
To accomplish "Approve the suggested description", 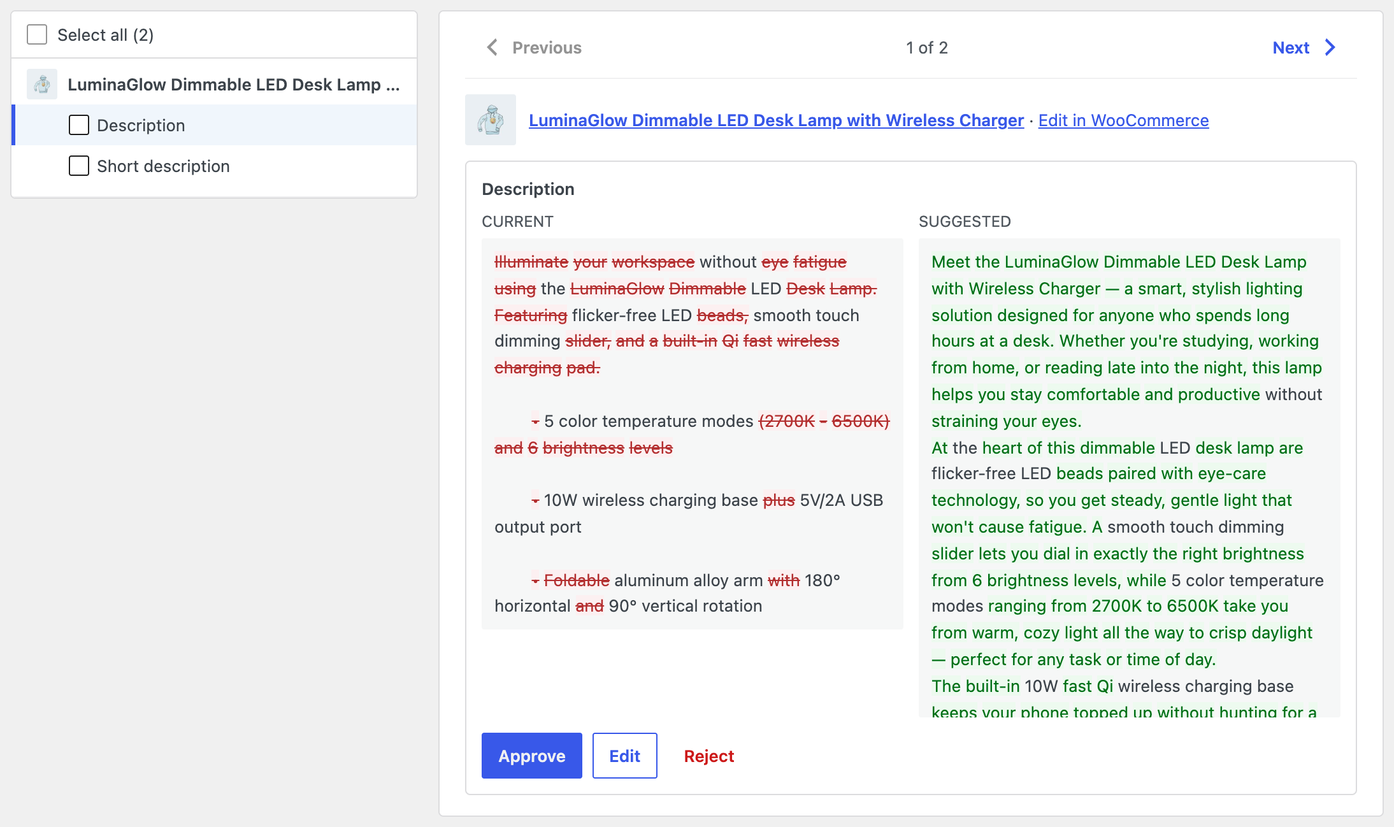I will (x=531, y=756).
